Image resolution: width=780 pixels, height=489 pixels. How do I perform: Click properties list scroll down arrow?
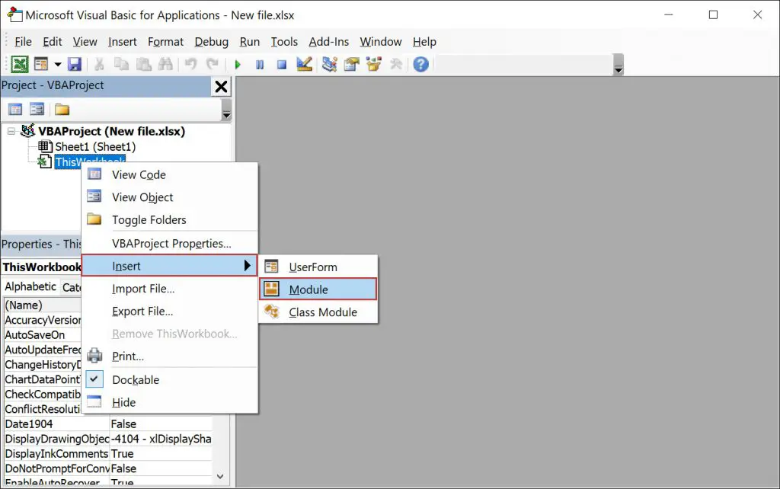click(220, 477)
